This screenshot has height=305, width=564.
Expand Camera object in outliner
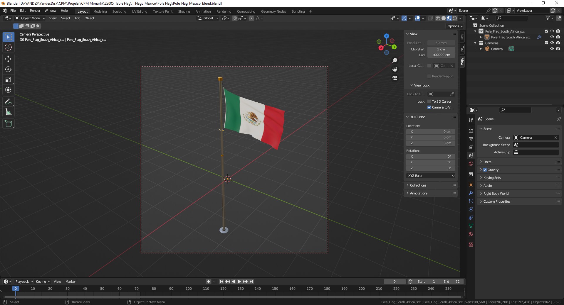click(x=481, y=49)
